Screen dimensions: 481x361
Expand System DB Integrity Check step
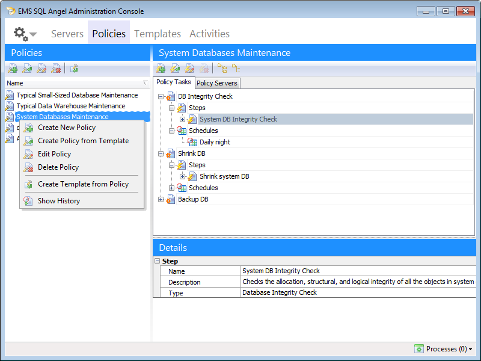pyautogui.click(x=183, y=119)
